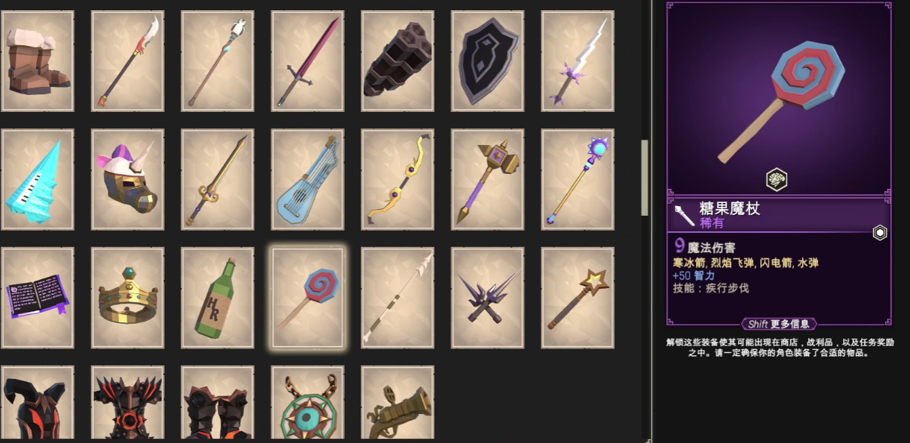Select the jeweled golden crown card
Image resolution: width=910 pixels, height=443 pixels.
click(128, 298)
